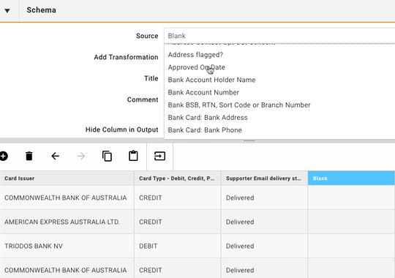Viewport: 395px width, 278px height.
Task: Click the DEBIT card type cell
Action: point(178,246)
